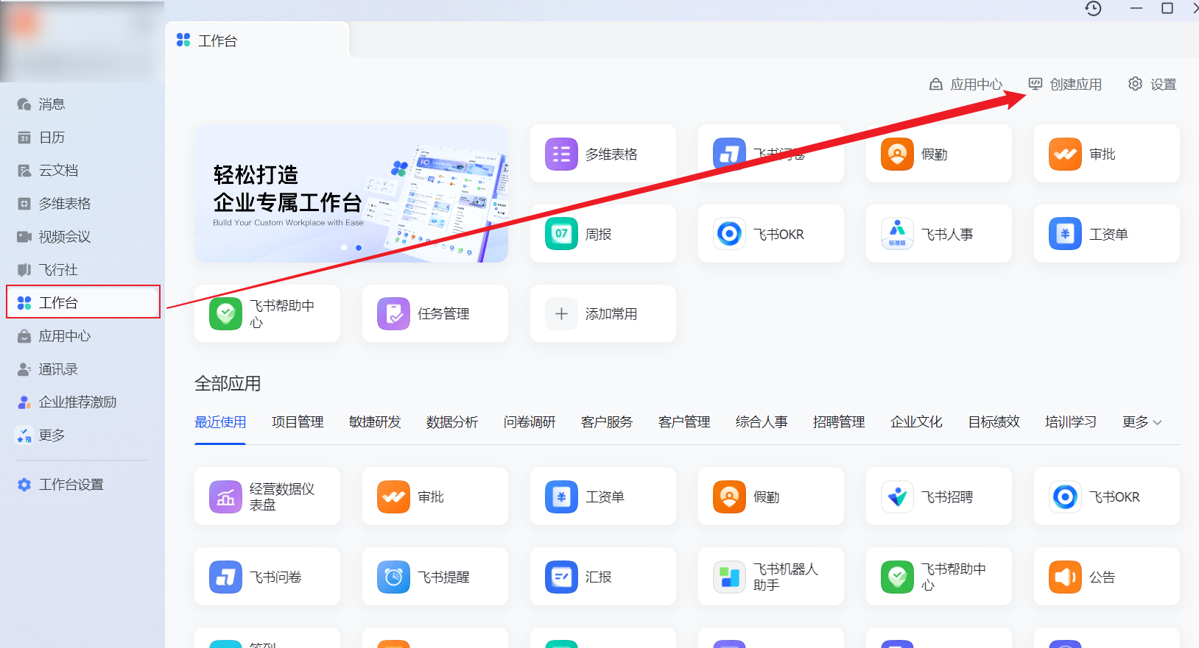Open the 飞书人事 app tile
Screen dimensions: 1199x648
point(938,234)
